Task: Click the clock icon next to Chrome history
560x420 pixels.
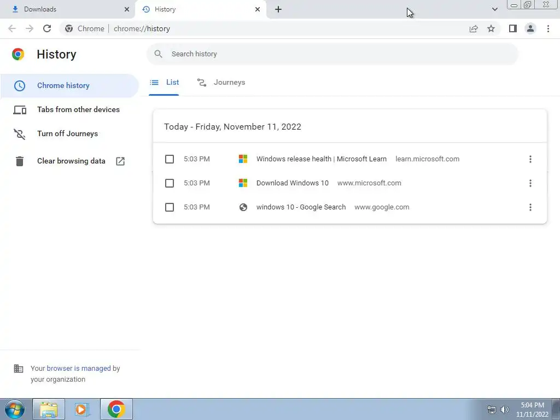Action: tap(20, 86)
